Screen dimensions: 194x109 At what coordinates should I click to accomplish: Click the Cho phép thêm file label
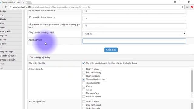pos(37,63)
